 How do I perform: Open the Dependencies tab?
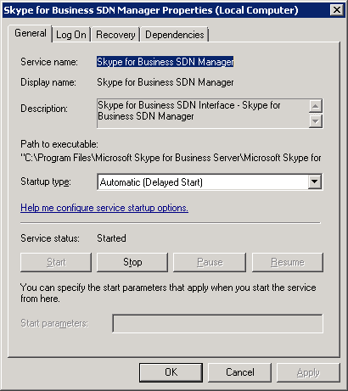point(175,35)
